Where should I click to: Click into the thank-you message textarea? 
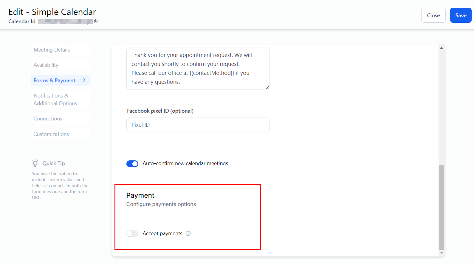(198, 68)
